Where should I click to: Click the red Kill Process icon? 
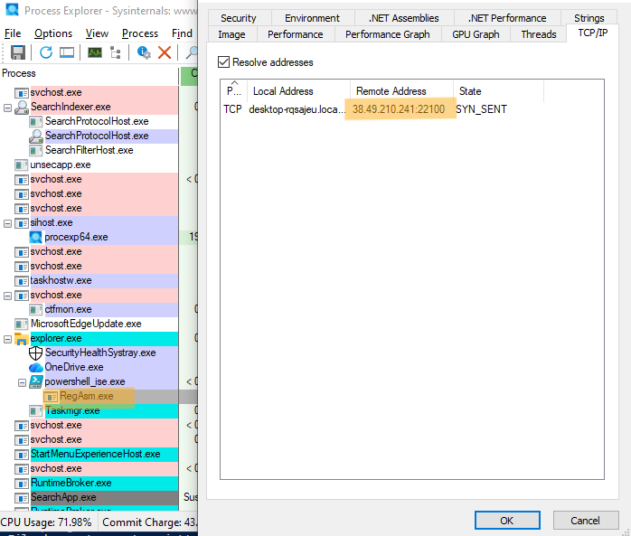tap(165, 52)
